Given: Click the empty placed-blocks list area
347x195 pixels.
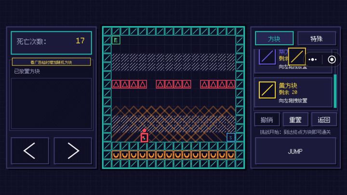Looking at the screenshot, I should tap(52, 104).
